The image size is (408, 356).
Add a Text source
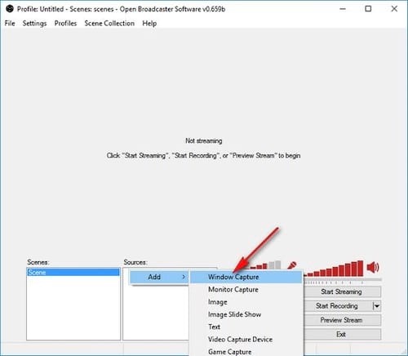246,327
